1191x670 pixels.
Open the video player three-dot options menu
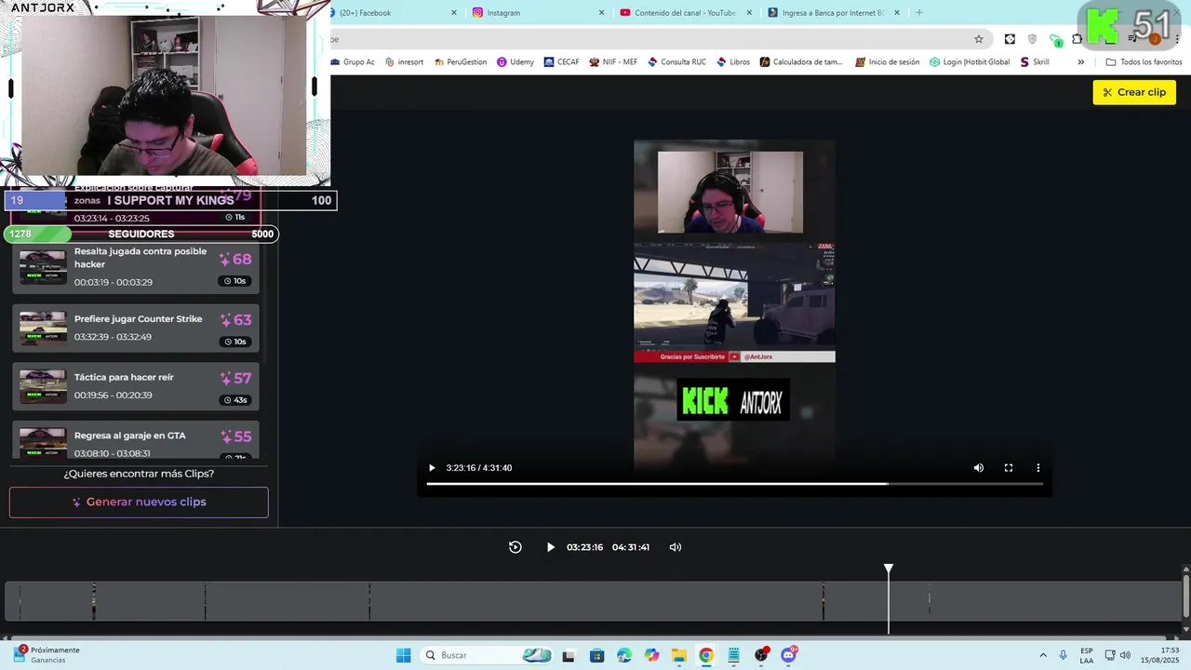point(1037,468)
